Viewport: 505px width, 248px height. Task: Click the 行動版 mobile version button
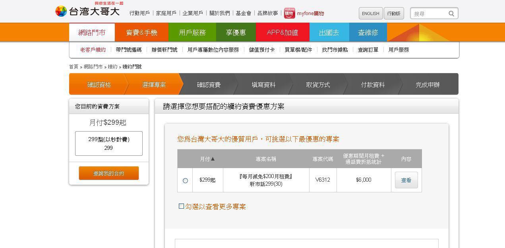394,14
